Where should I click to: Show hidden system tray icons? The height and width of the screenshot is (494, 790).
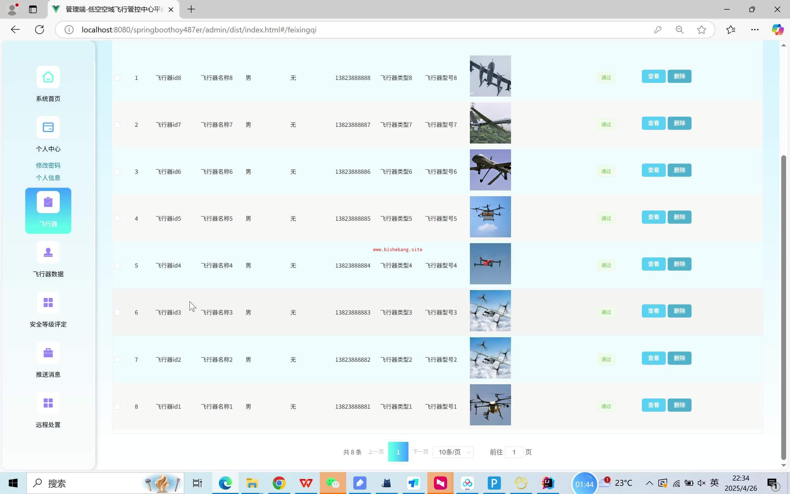649,483
